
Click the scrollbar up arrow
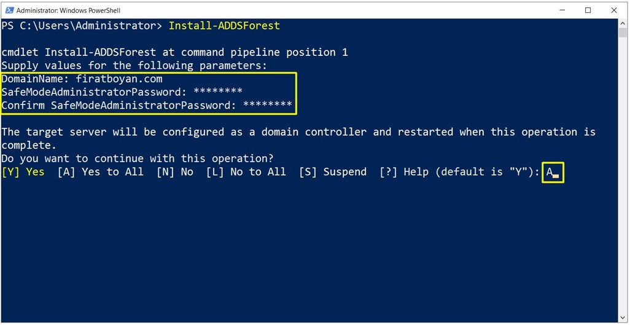point(623,23)
